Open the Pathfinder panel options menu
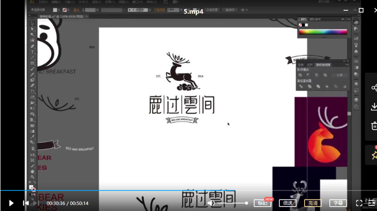 [347, 65]
